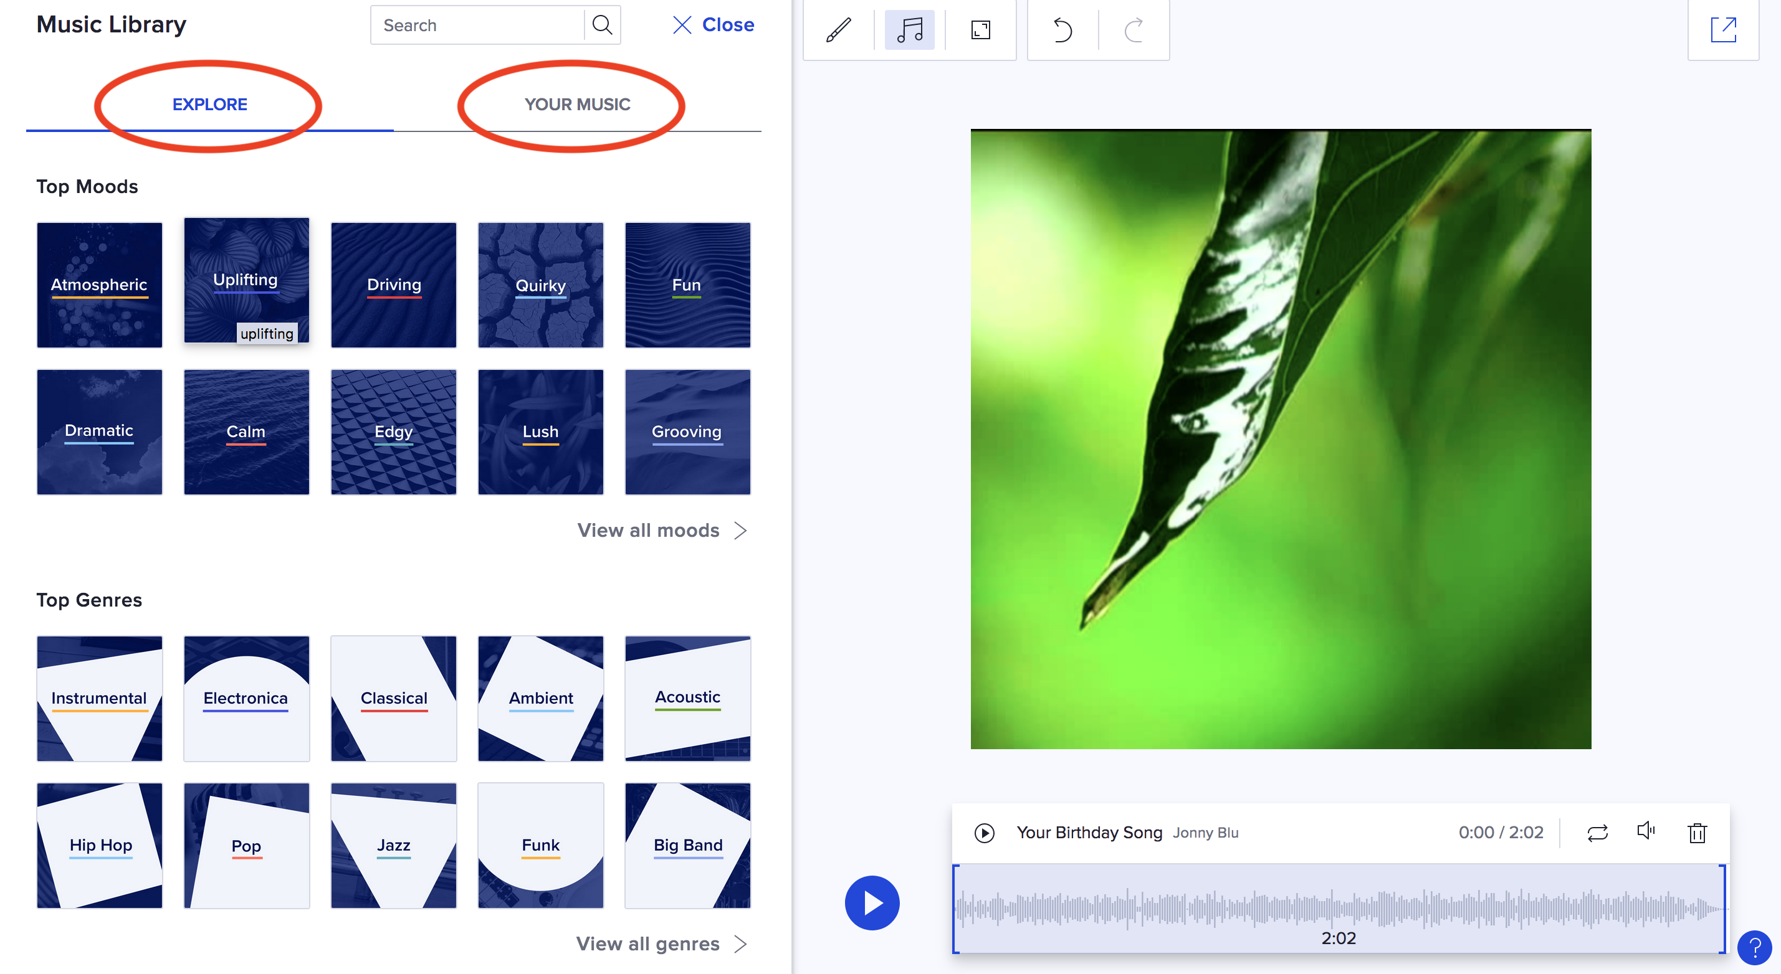Redo the last action
This screenshot has width=1781, height=974.
pyautogui.click(x=1134, y=30)
